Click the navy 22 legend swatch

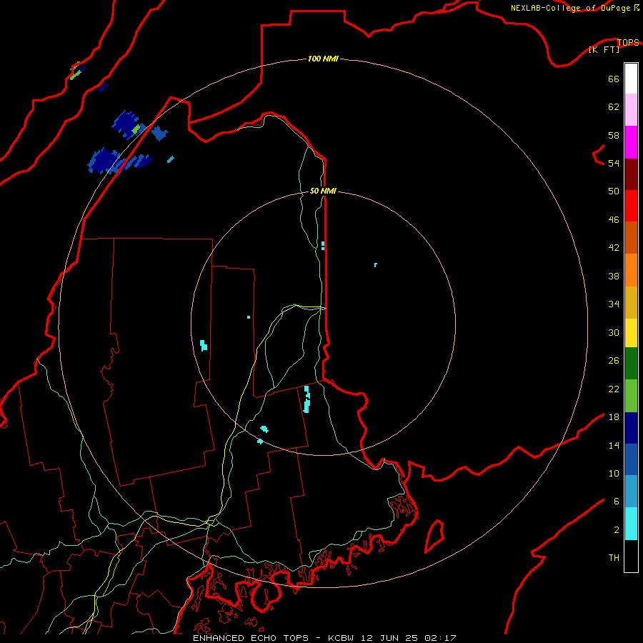pyautogui.click(x=631, y=428)
